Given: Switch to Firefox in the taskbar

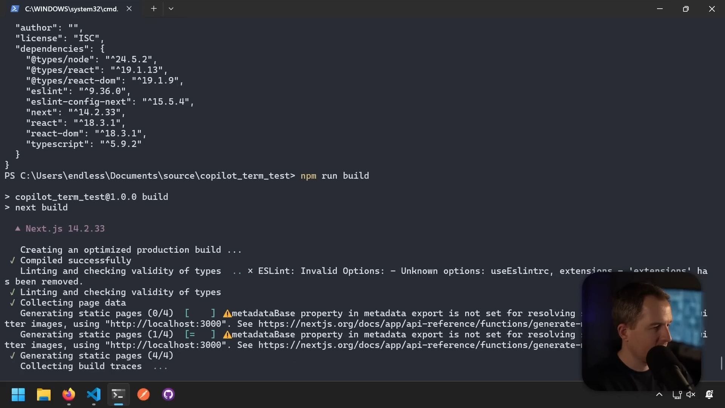Looking at the screenshot, I should tap(69, 395).
